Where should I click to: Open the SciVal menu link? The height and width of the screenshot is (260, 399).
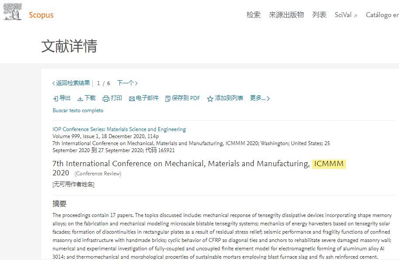pyautogui.click(x=343, y=15)
